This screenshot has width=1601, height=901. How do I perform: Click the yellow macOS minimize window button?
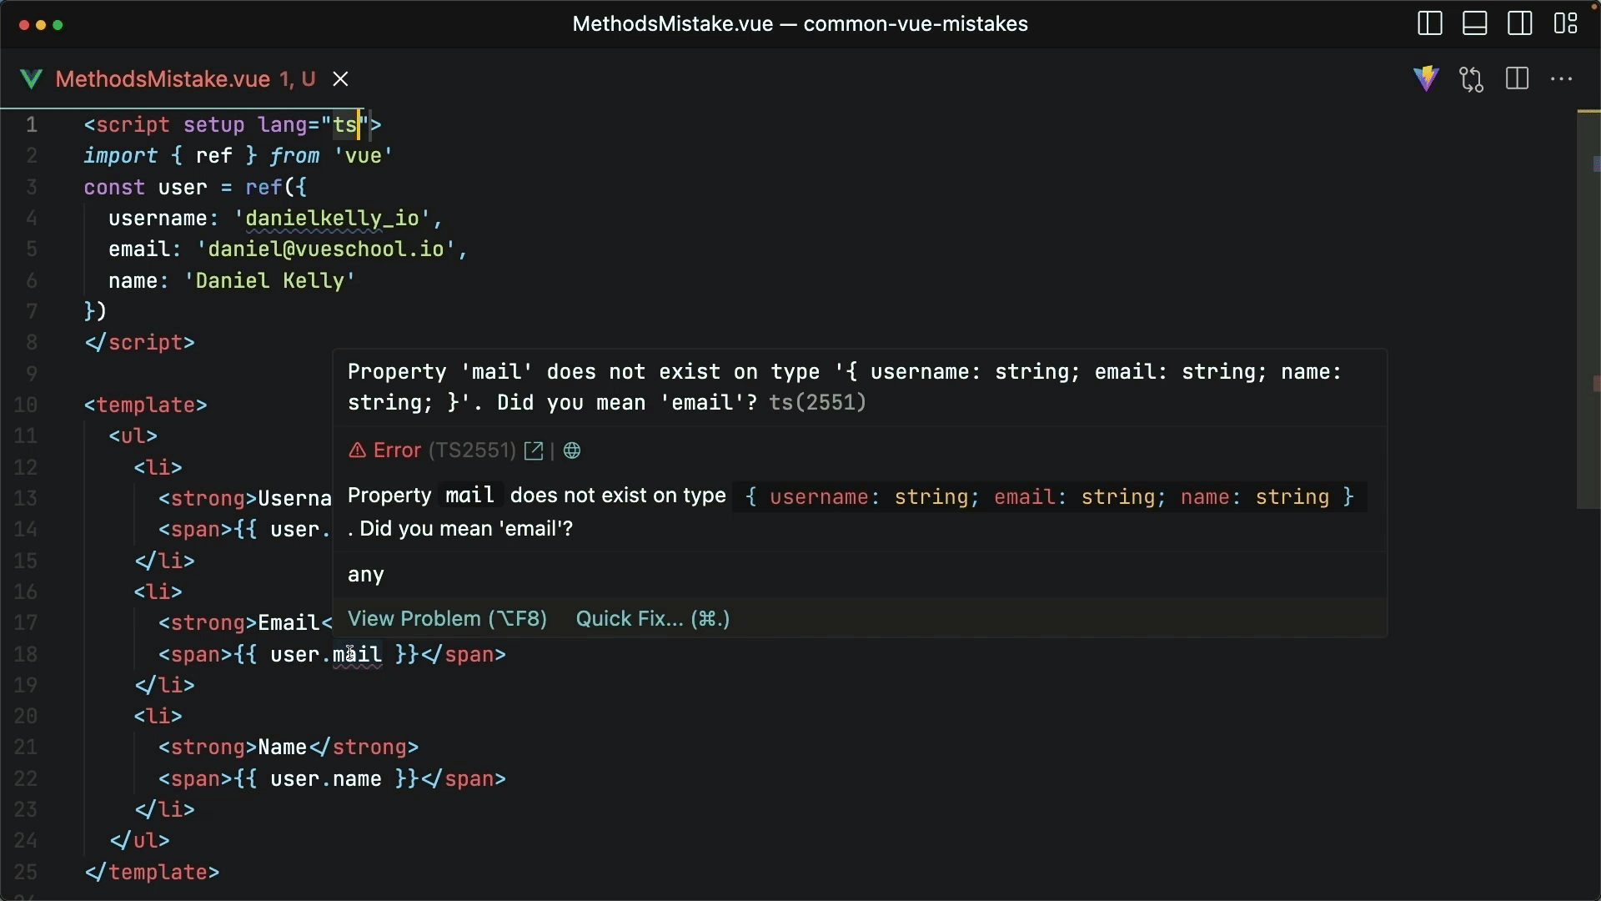pos(41,25)
